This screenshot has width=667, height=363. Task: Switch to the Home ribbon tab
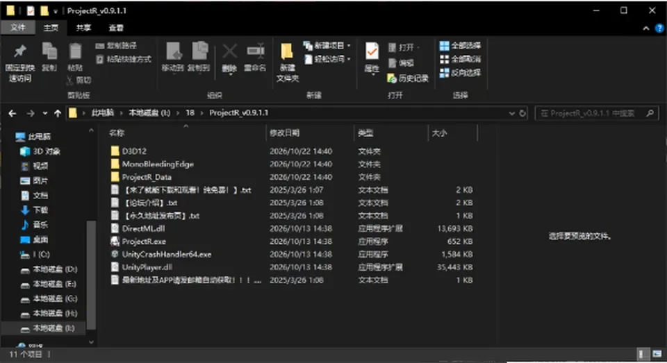click(x=51, y=28)
